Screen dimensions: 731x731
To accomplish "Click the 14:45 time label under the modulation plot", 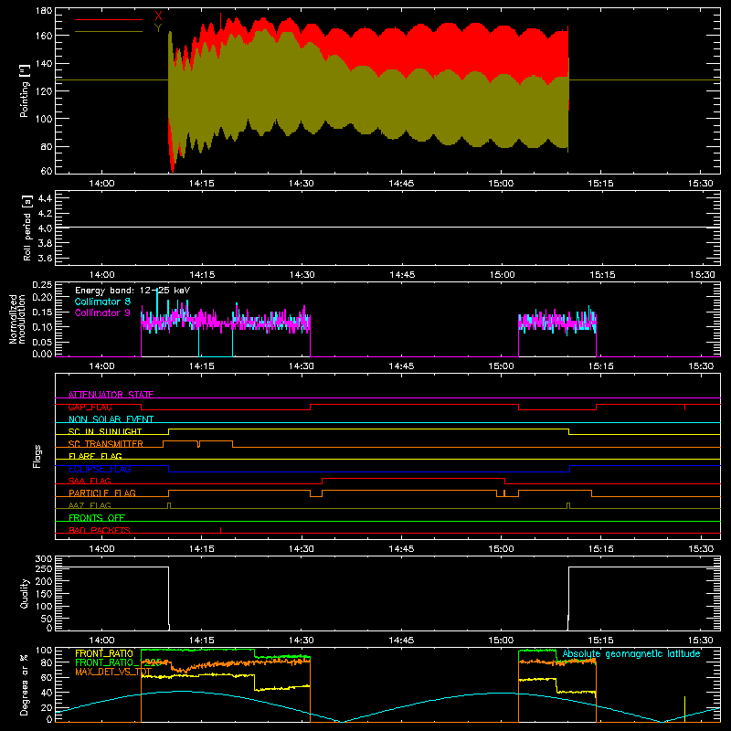I will 401,366.
